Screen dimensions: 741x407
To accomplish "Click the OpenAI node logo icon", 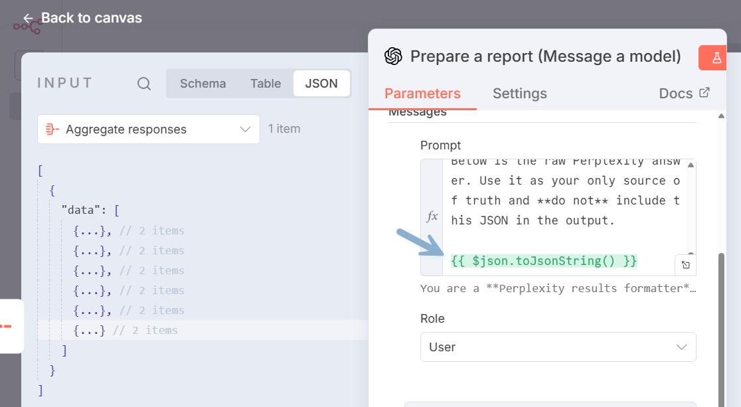I will (393, 56).
